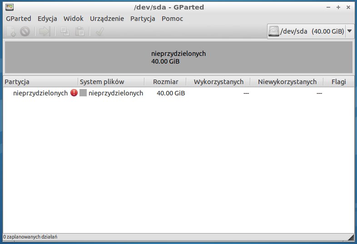This screenshot has height=244, width=357.
Task: Open the Pomoc menu
Action: (x=172, y=19)
